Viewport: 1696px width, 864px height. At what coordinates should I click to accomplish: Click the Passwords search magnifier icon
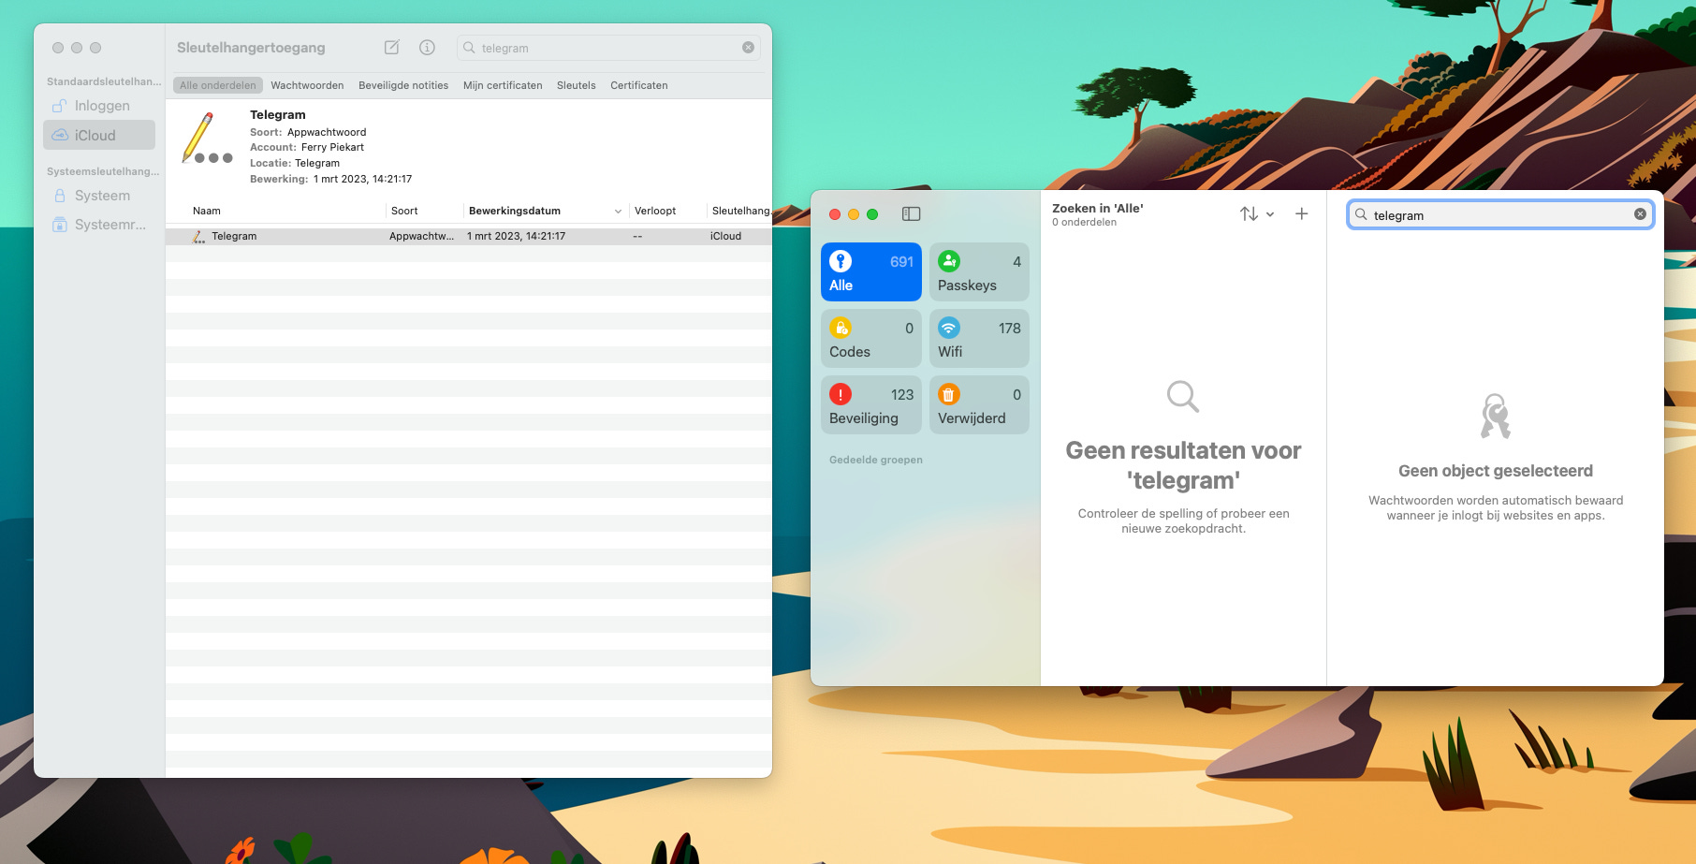tap(1361, 214)
